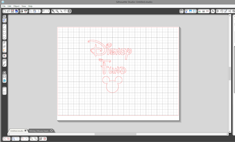The width and height of the screenshot is (235, 142).
Task: Click the vertical scrollbar down arrow
Action: (x=230, y=131)
